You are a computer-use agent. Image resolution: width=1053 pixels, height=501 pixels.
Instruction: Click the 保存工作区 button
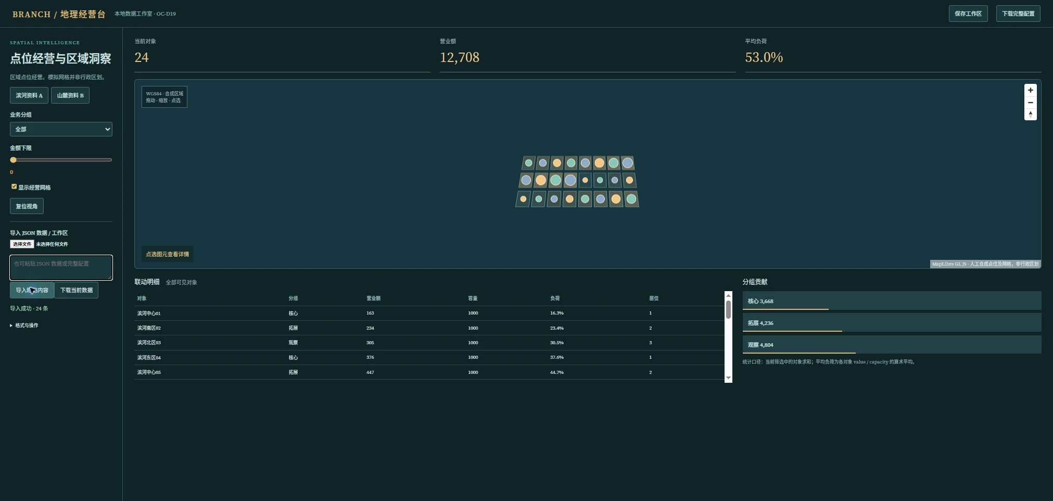968,14
